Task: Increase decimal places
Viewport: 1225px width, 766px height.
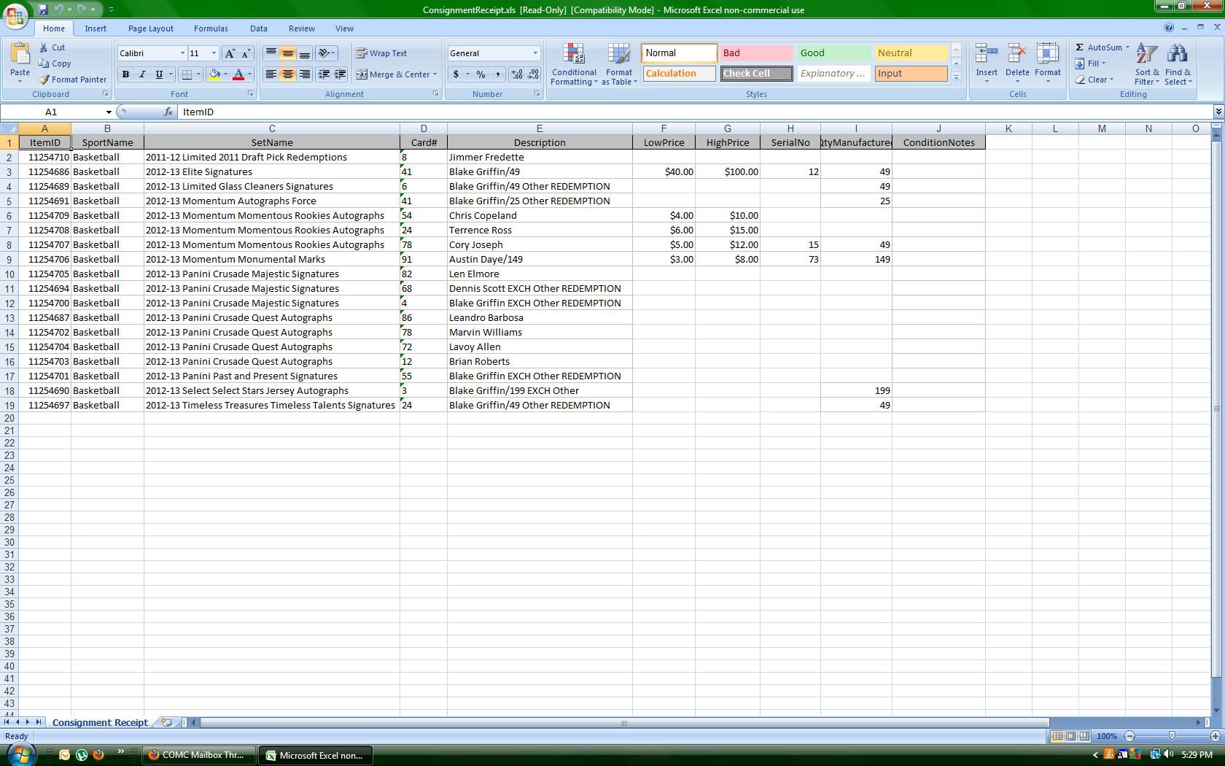Action: point(516,74)
